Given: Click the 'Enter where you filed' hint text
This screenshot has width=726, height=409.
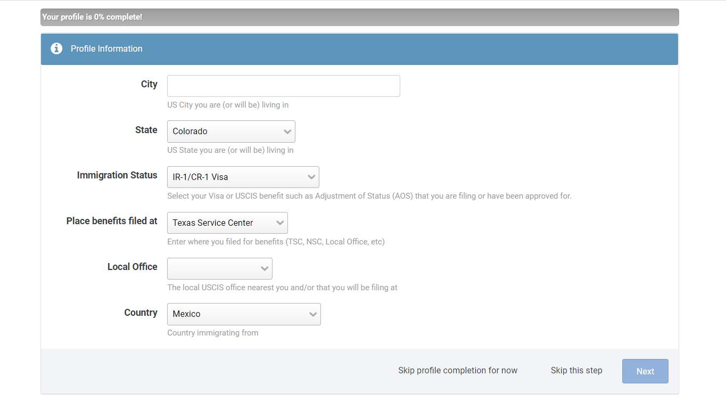Looking at the screenshot, I should click(276, 242).
